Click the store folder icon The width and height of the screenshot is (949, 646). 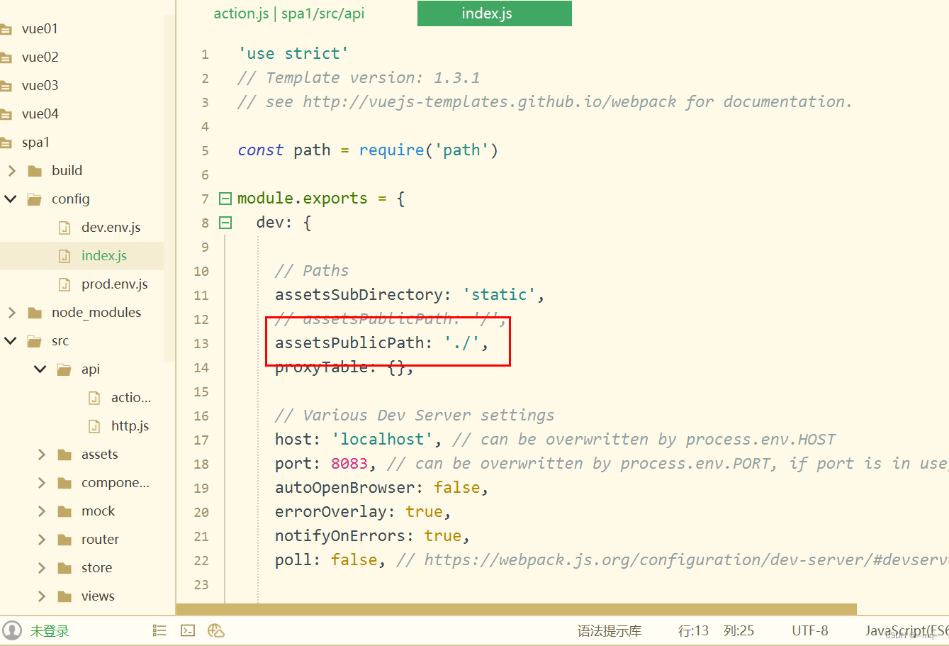[x=64, y=568]
